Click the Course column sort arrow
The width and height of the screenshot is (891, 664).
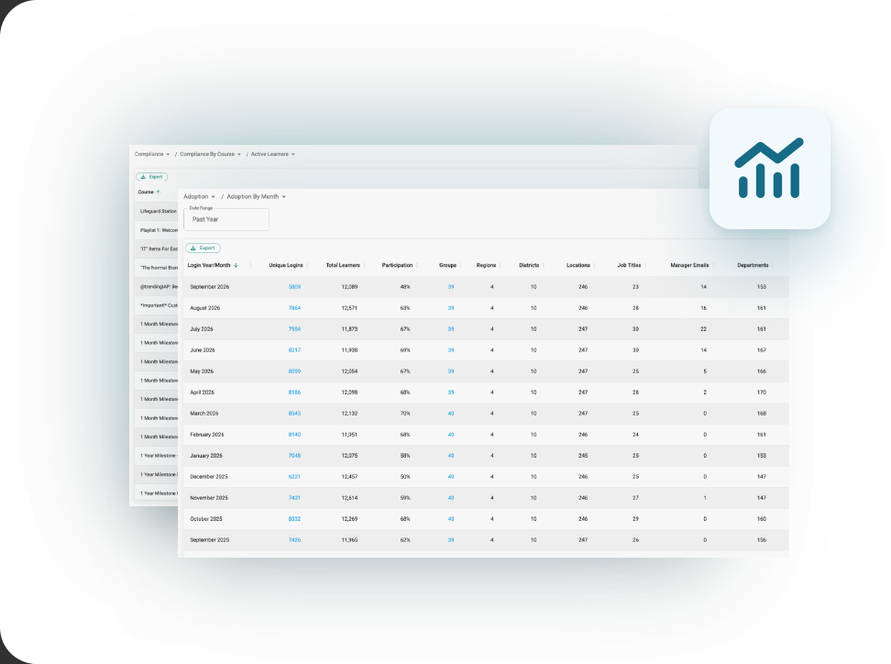point(159,193)
